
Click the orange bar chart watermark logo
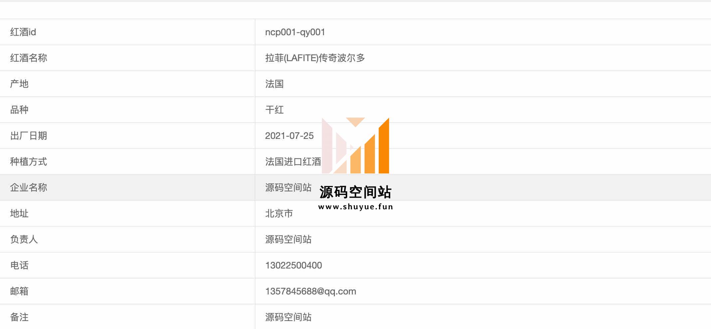pyautogui.click(x=355, y=145)
